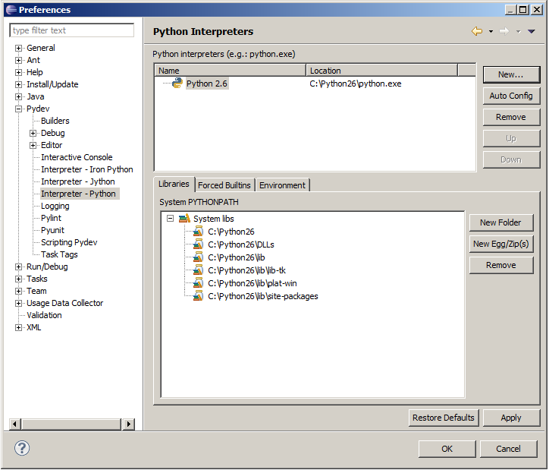Select the Logging tree item
549x470 pixels.
[x=55, y=206]
